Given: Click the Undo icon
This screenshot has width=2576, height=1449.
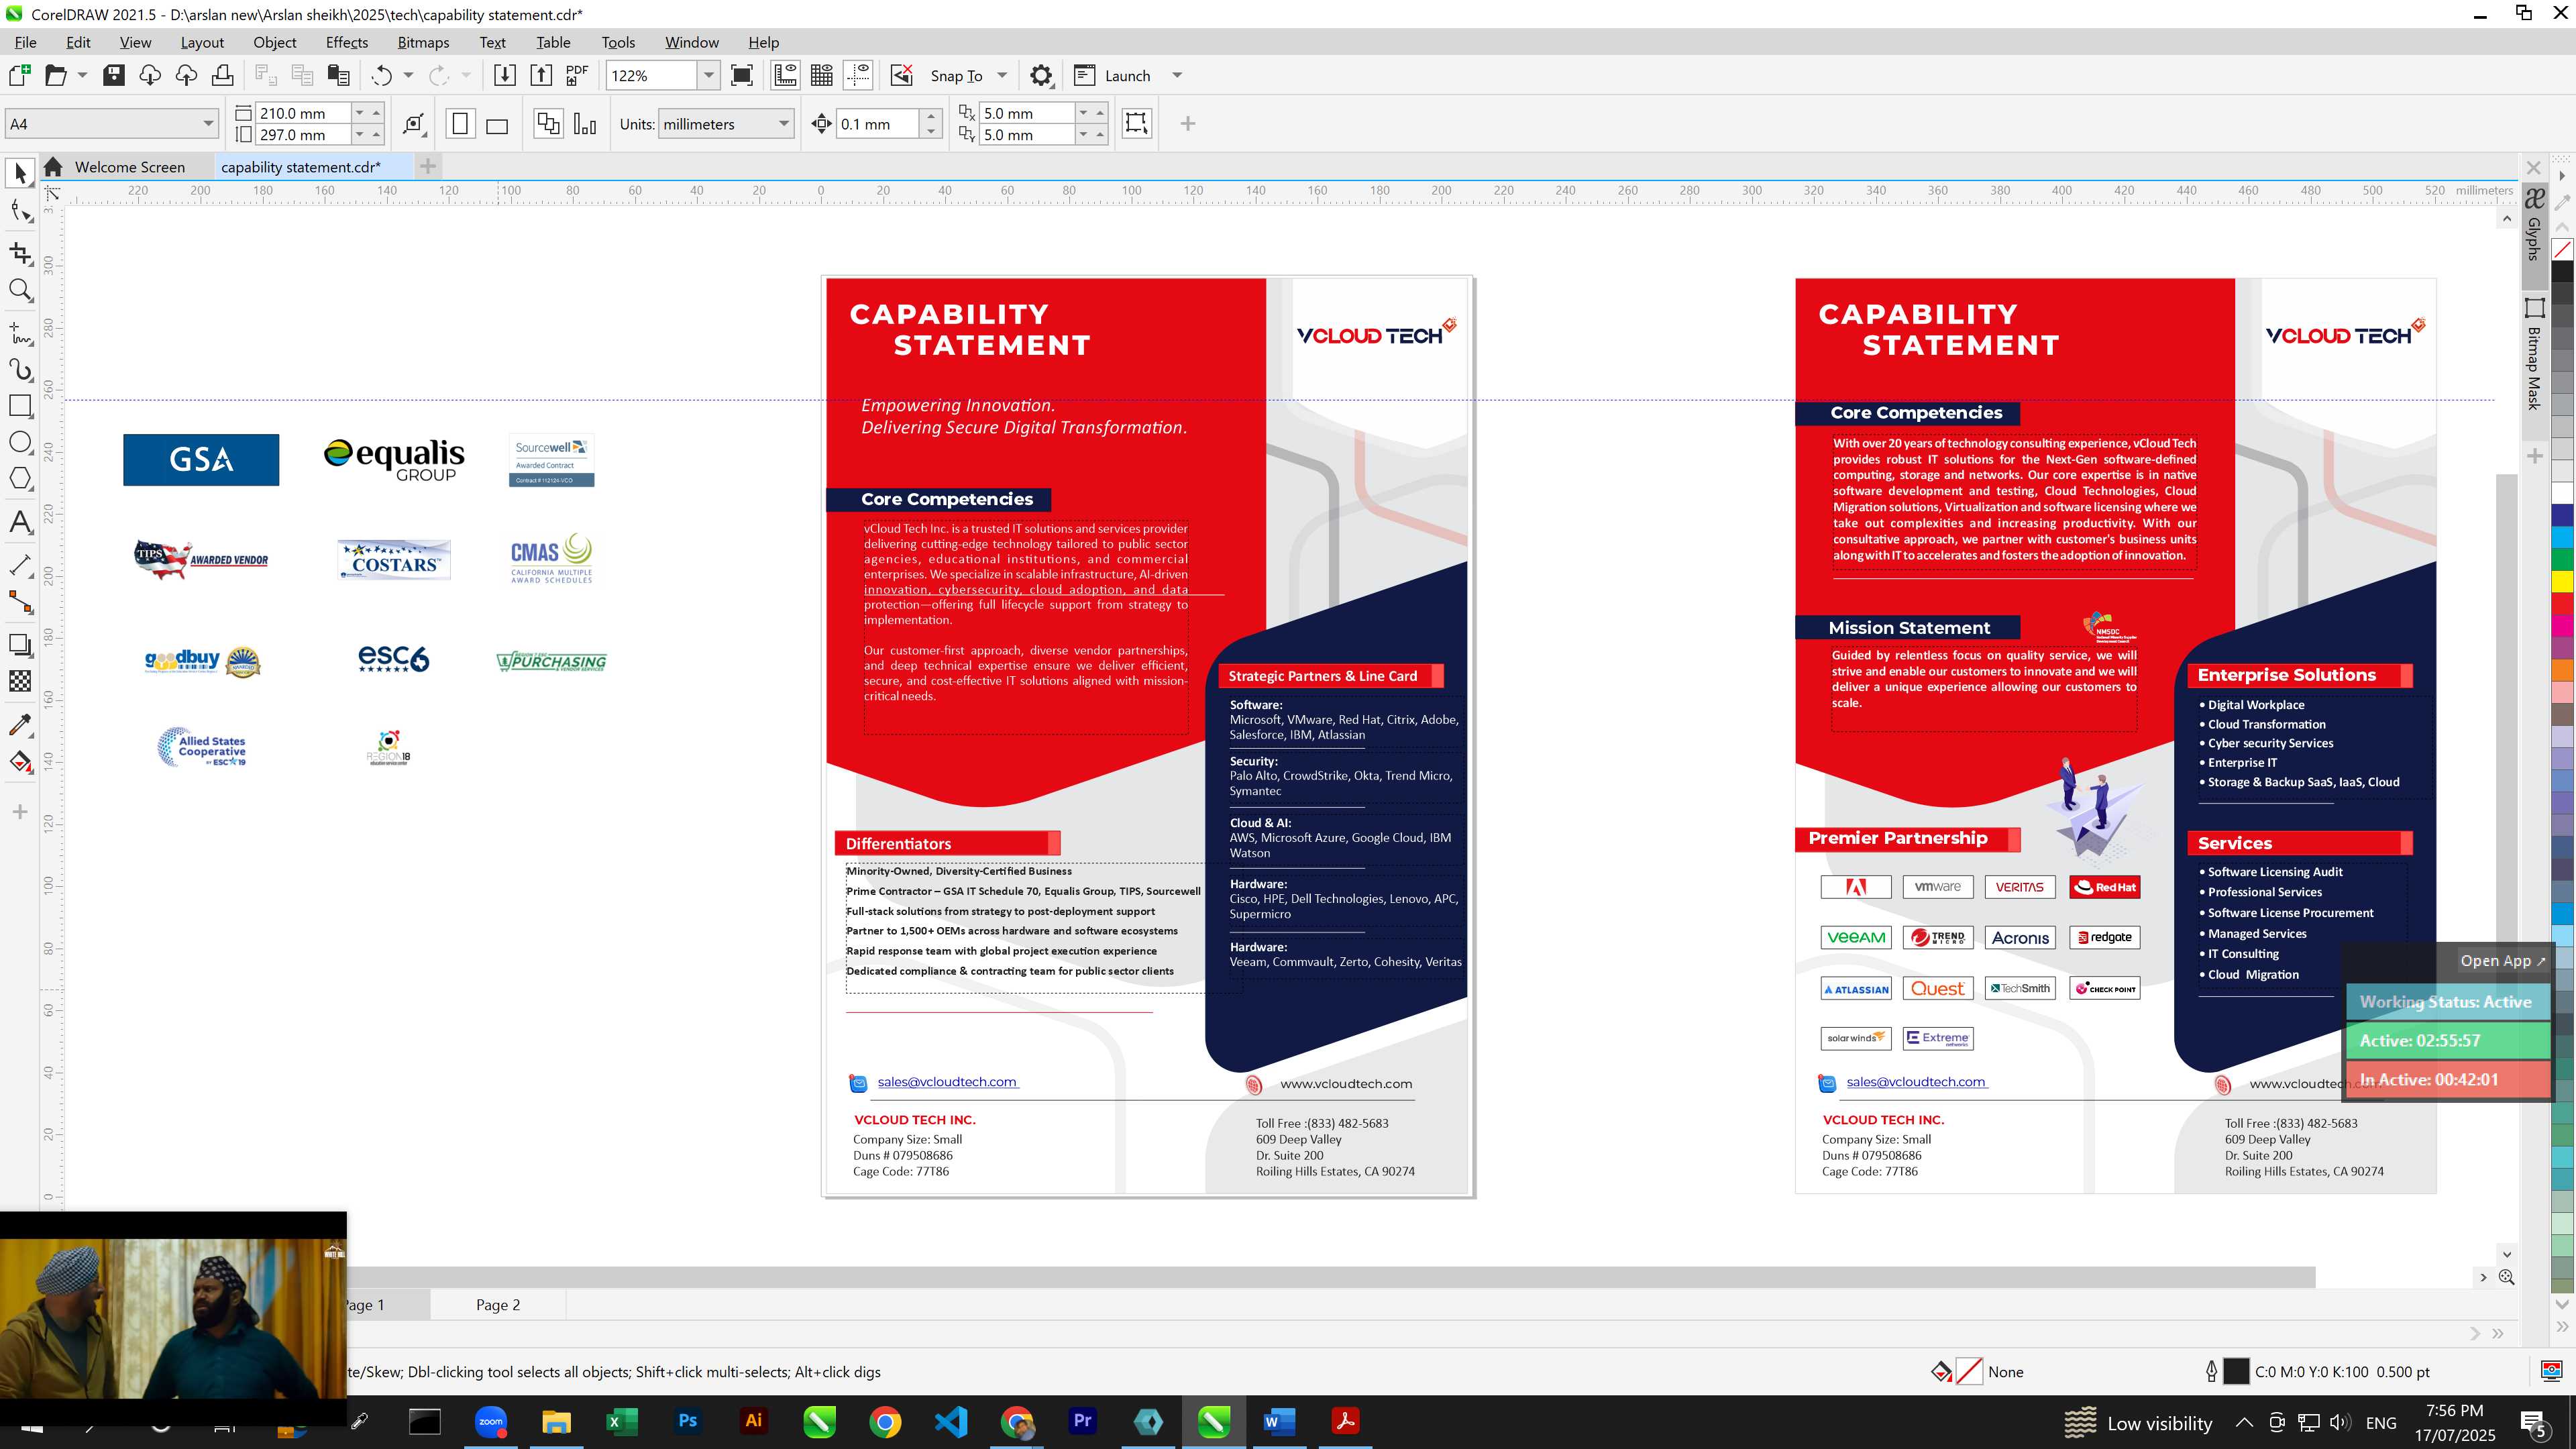Looking at the screenshot, I should point(381,75).
